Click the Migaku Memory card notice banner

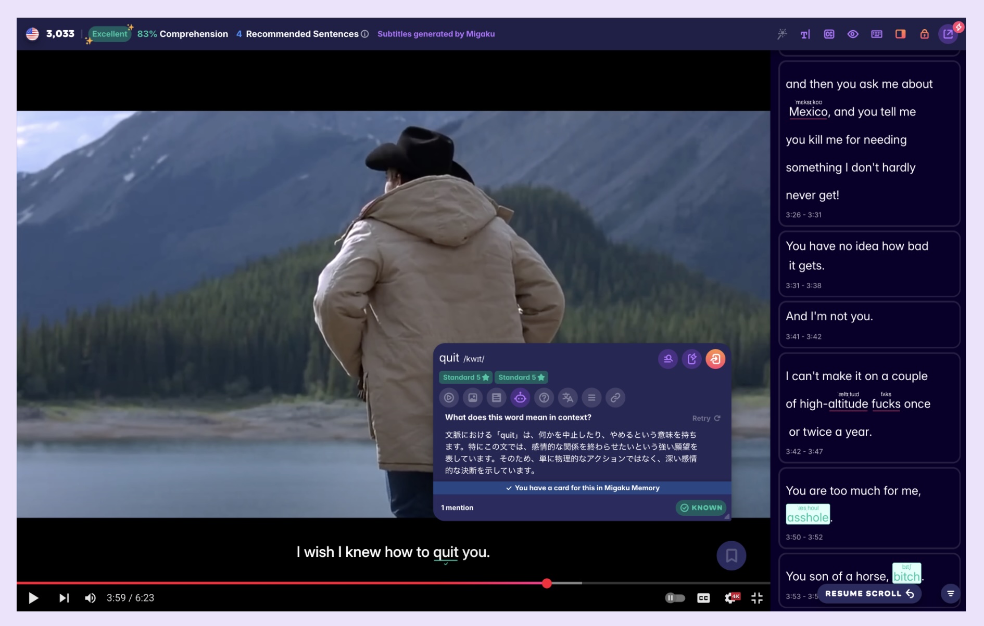(582, 488)
